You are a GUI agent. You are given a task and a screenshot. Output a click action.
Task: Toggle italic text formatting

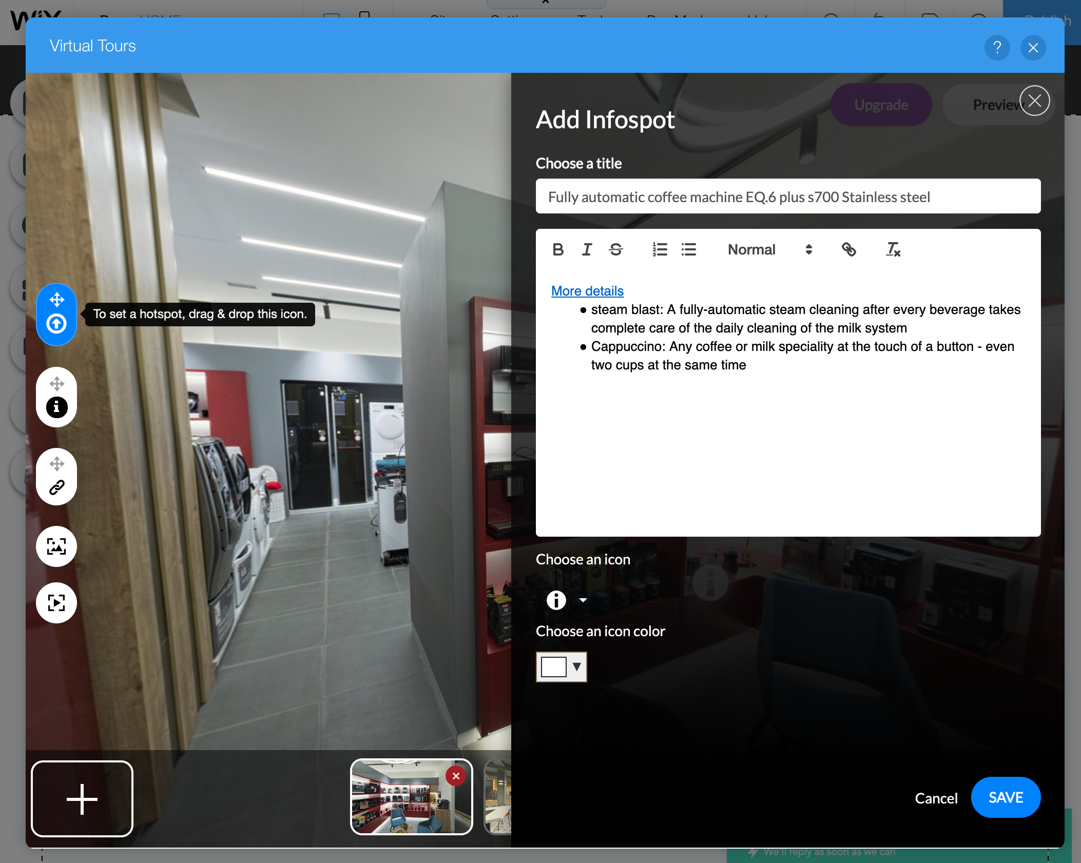pos(587,250)
